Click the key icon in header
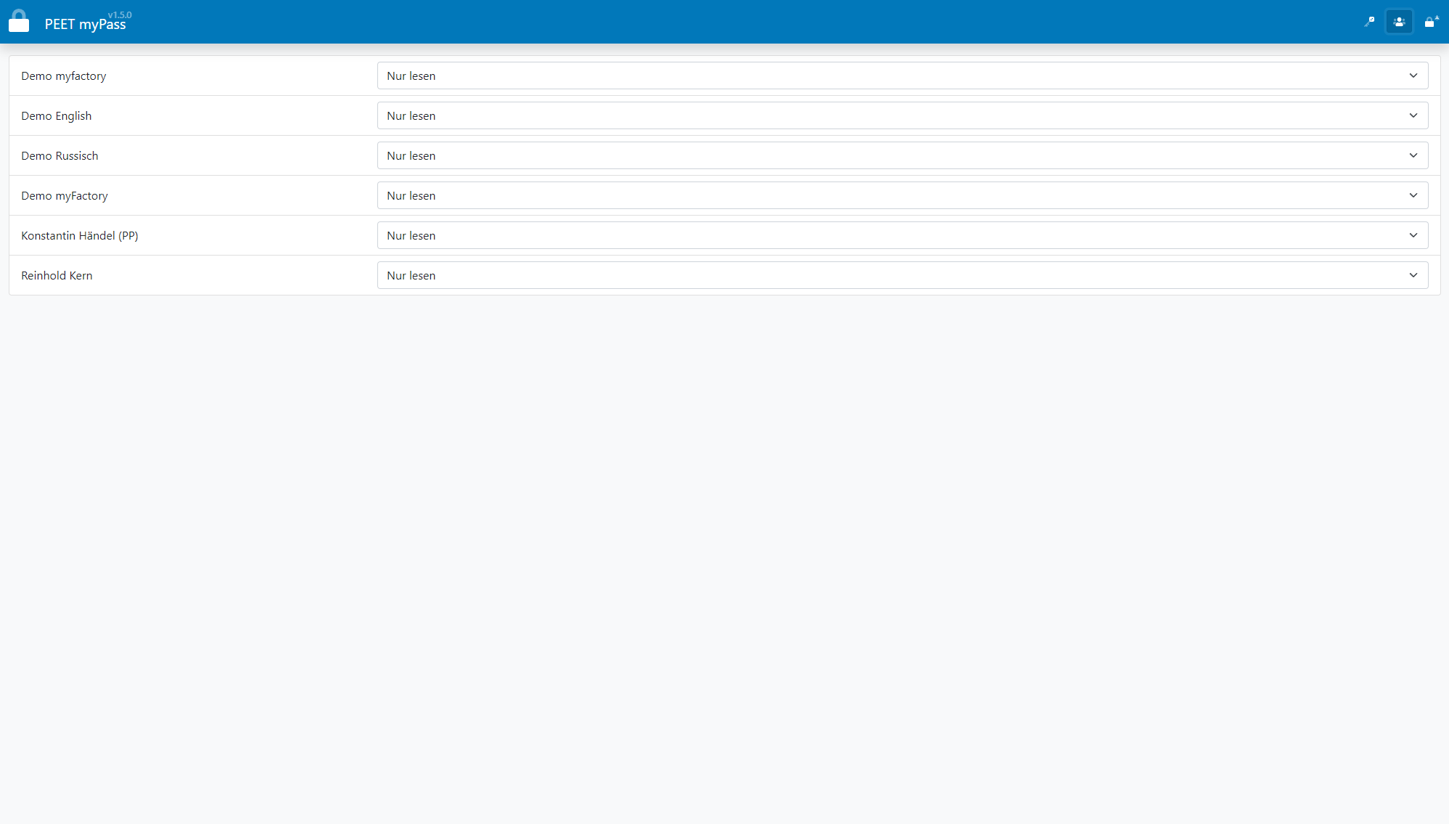The width and height of the screenshot is (1449, 824). tap(1369, 22)
